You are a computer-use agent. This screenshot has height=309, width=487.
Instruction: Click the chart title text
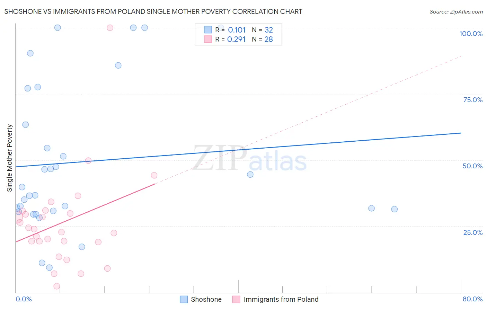153,12
